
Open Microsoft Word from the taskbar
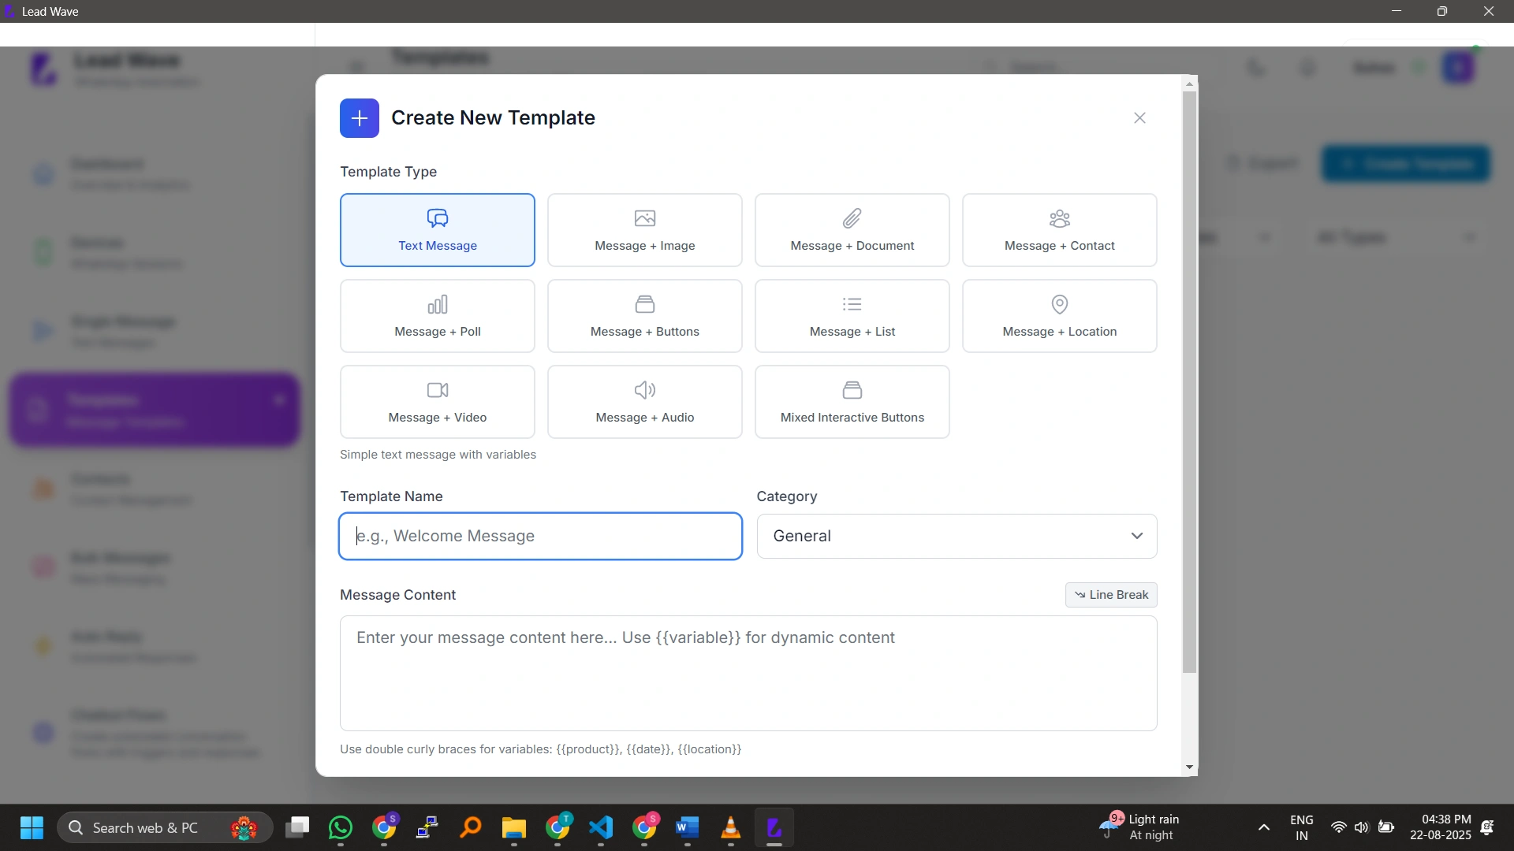click(688, 827)
